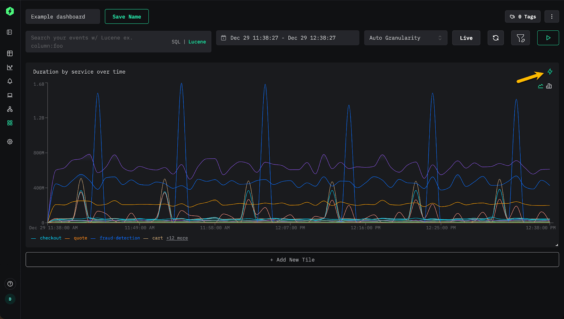The height and width of the screenshot is (319, 564).
Task: Expand the +12 more legend entries
Action: [x=177, y=238]
